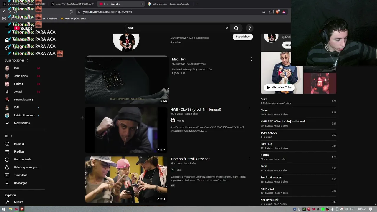Open Brave Shields lion icon
This screenshot has width=377, height=212.
click(277, 12)
